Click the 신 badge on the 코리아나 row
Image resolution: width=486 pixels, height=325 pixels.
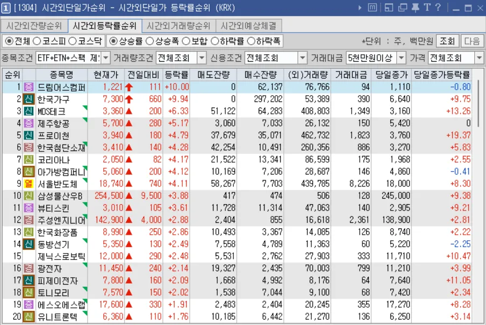click(28, 160)
